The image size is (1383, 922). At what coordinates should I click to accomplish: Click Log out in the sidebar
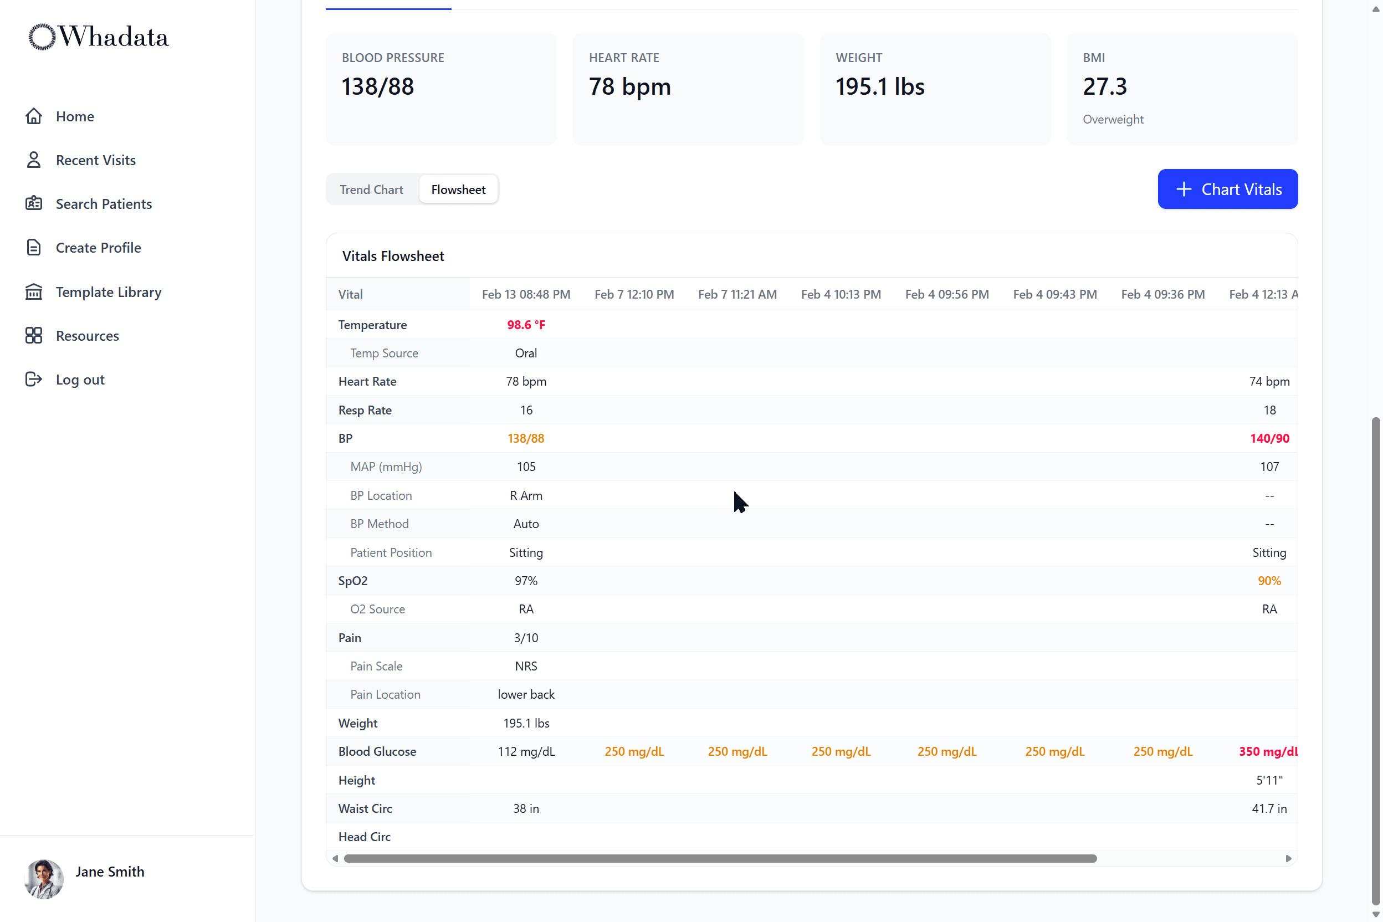(79, 379)
